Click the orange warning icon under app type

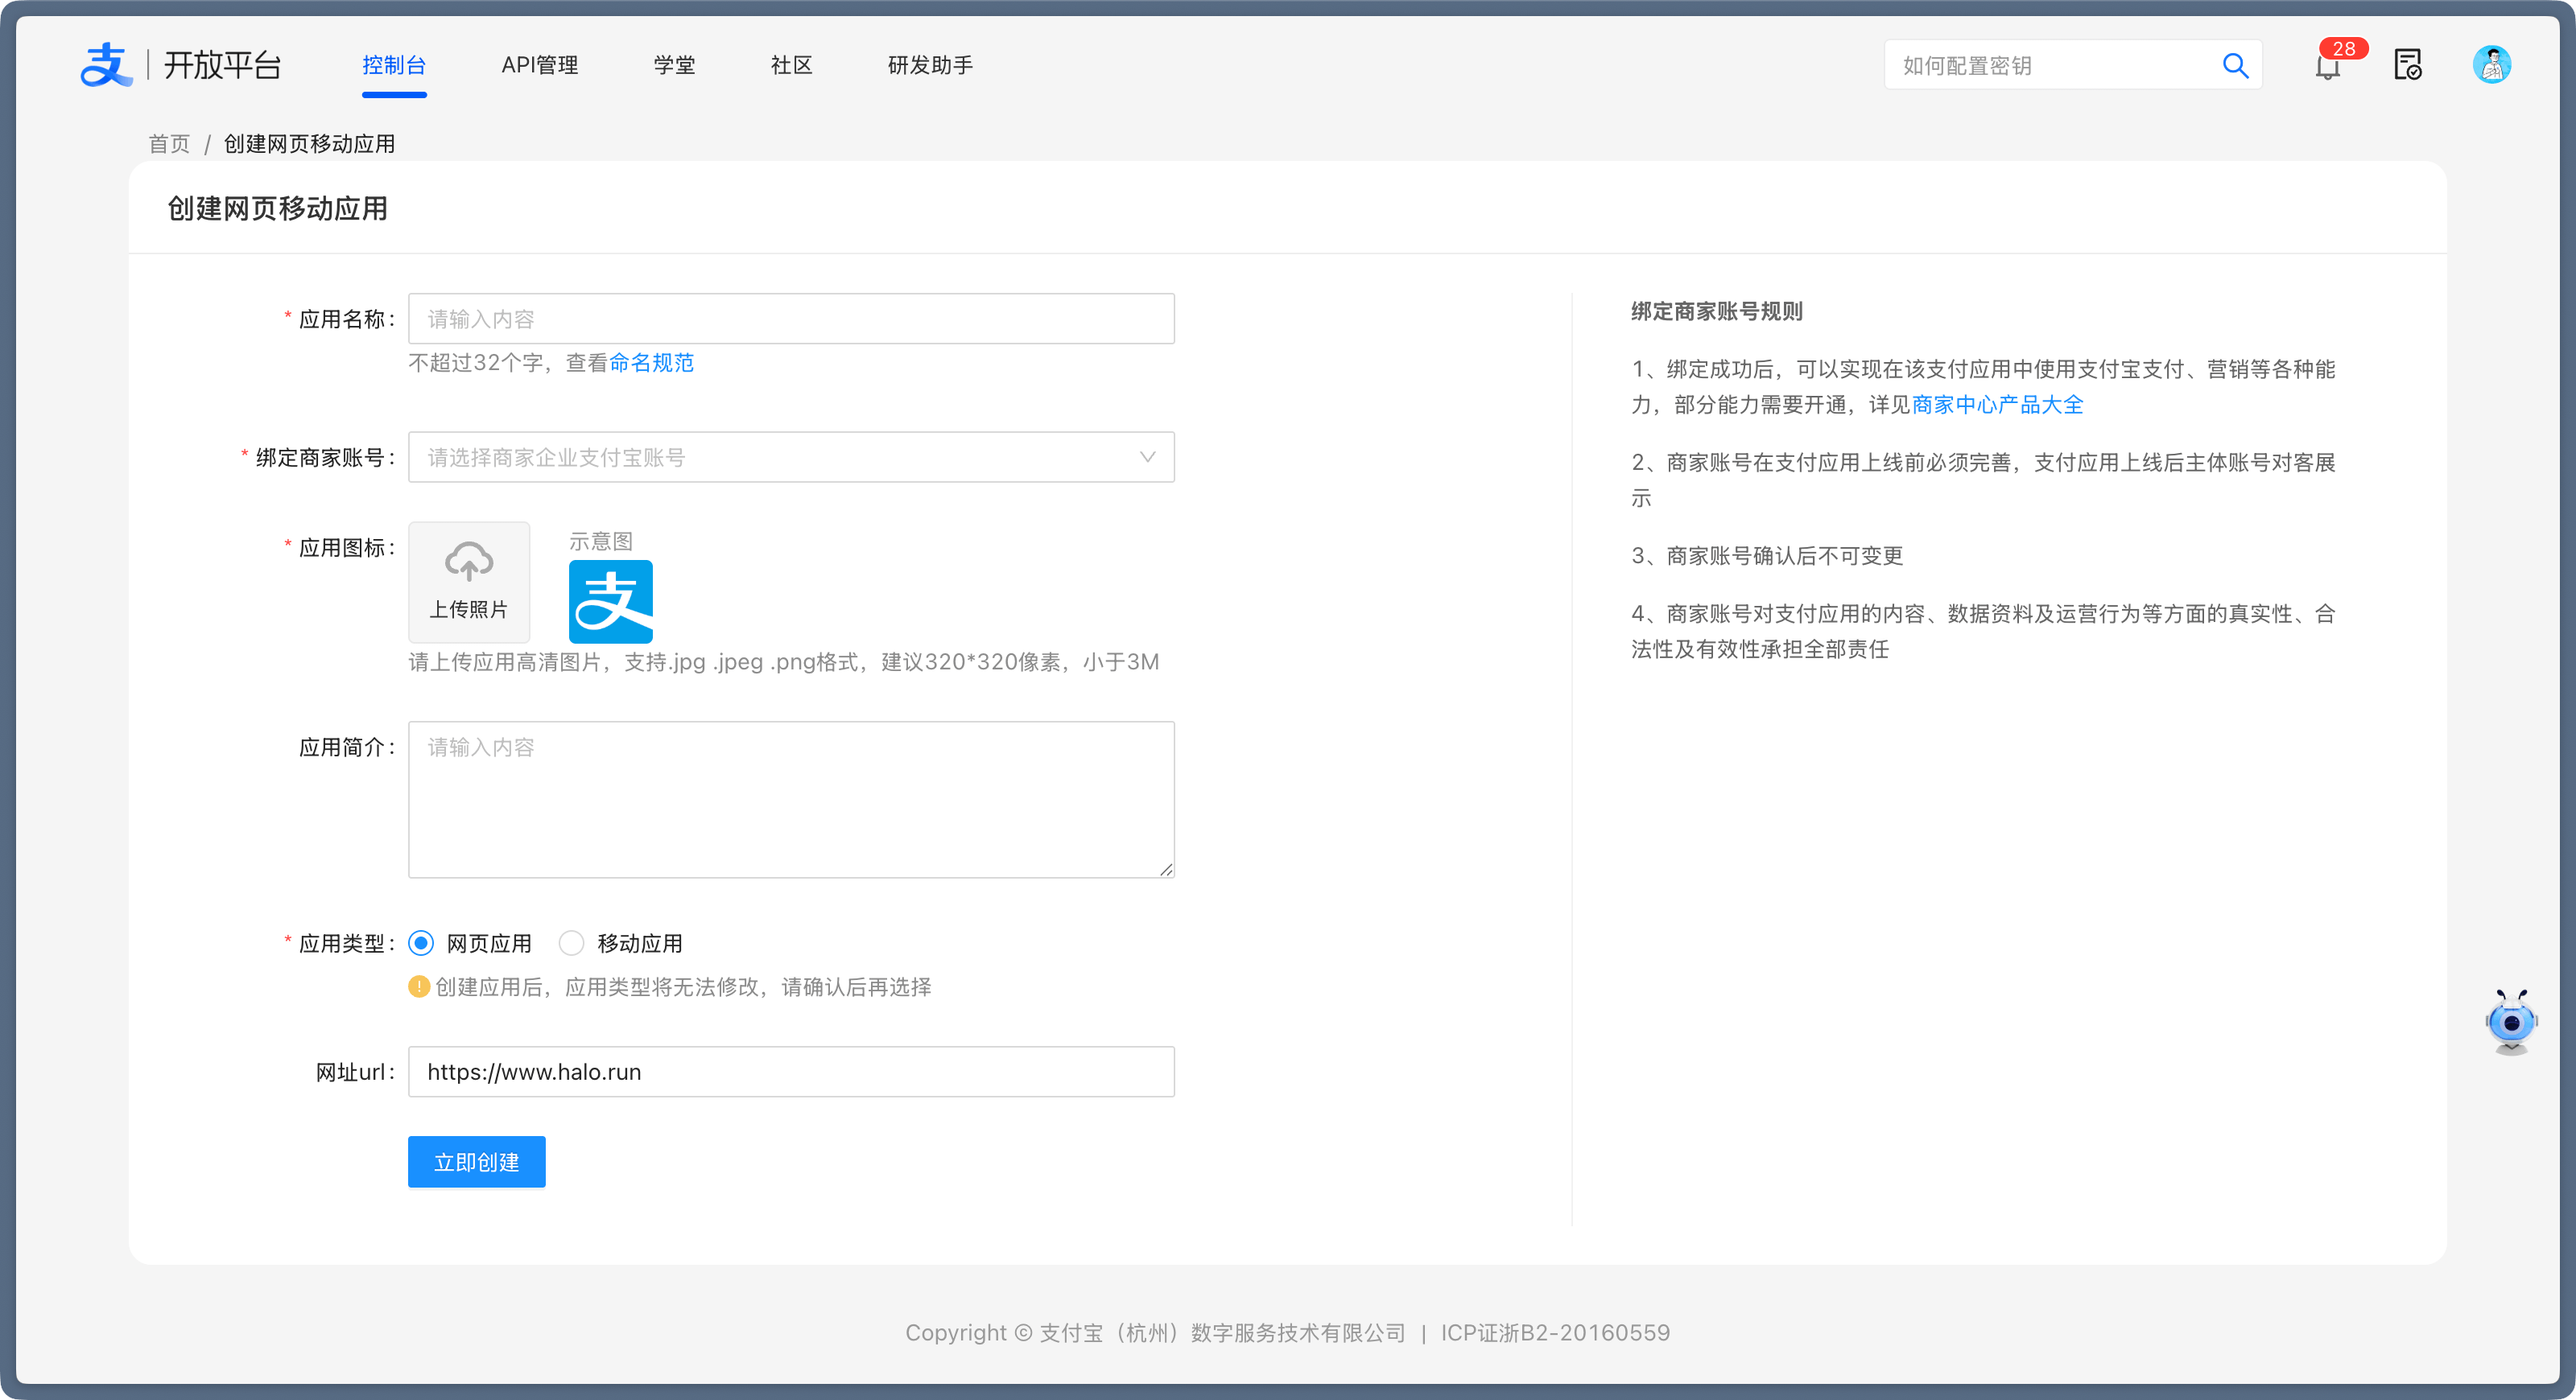click(x=419, y=987)
